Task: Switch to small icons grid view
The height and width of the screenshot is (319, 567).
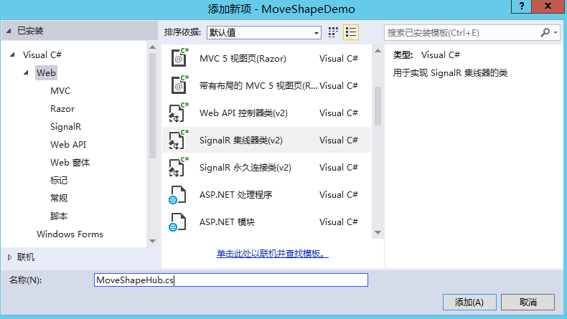Action: coord(333,32)
